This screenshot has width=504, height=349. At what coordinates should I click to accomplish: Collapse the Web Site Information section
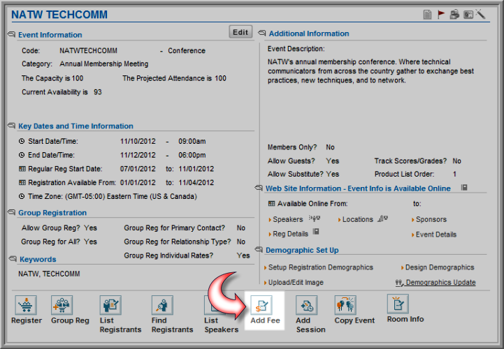click(x=259, y=188)
